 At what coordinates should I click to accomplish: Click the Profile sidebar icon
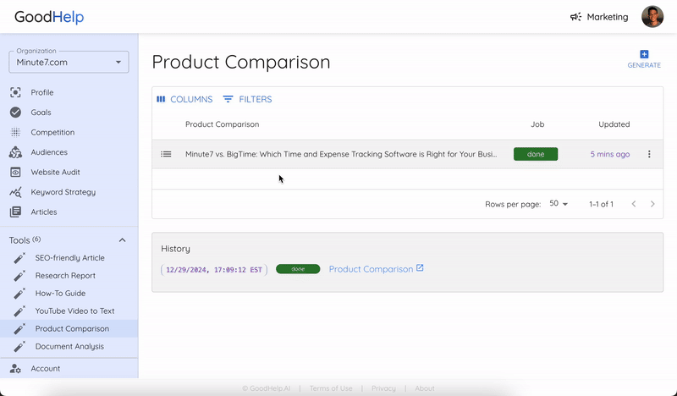coord(15,92)
